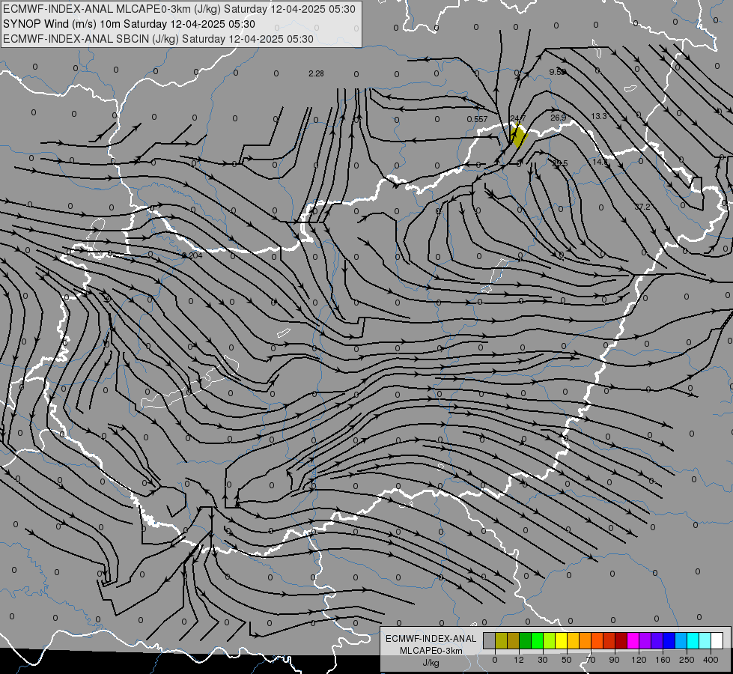Click the yellow CAPE patch on map
This screenshot has height=674, width=733.
pos(518,135)
